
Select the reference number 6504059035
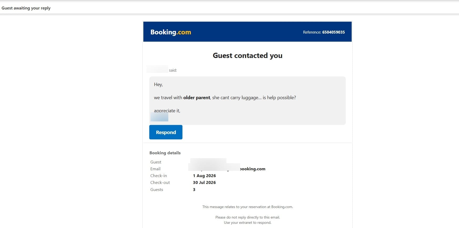(333, 32)
